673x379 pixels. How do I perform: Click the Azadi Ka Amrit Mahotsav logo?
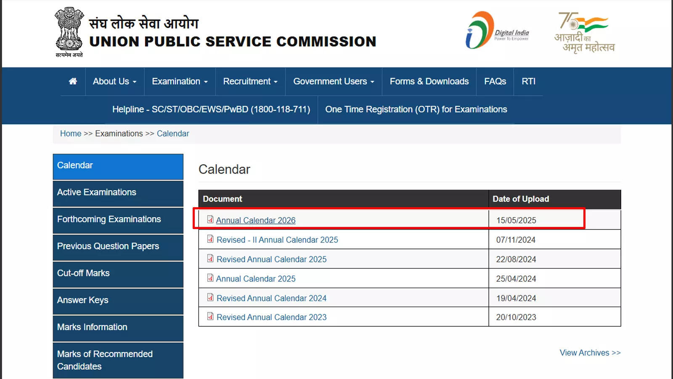coord(585,32)
